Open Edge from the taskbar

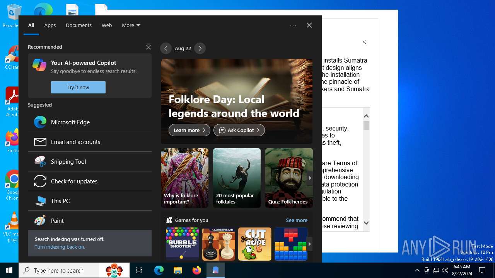(159, 270)
